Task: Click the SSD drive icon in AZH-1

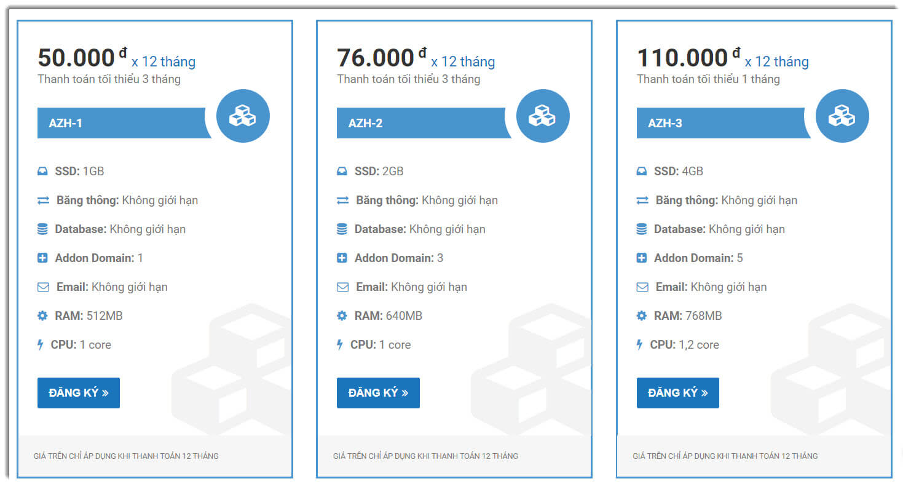Action: (42, 172)
